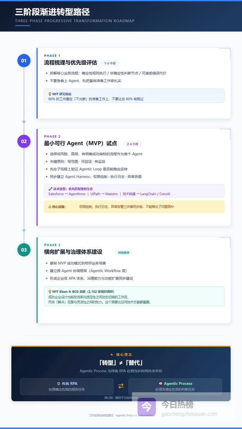The image size is (242, 429).
Task: Click the 流程梳理与优先级评估 heading
Action: pos(70,63)
